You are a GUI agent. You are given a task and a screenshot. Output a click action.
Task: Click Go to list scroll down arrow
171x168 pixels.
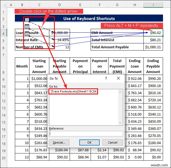coord(120,123)
